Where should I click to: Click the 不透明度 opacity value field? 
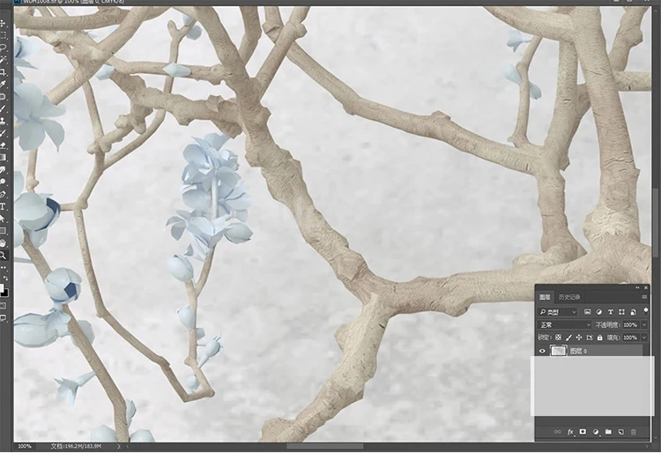(631, 325)
